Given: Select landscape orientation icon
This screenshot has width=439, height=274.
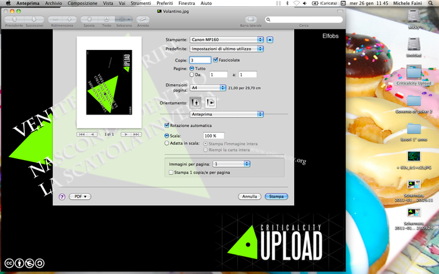Looking at the screenshot, I should pos(210,103).
